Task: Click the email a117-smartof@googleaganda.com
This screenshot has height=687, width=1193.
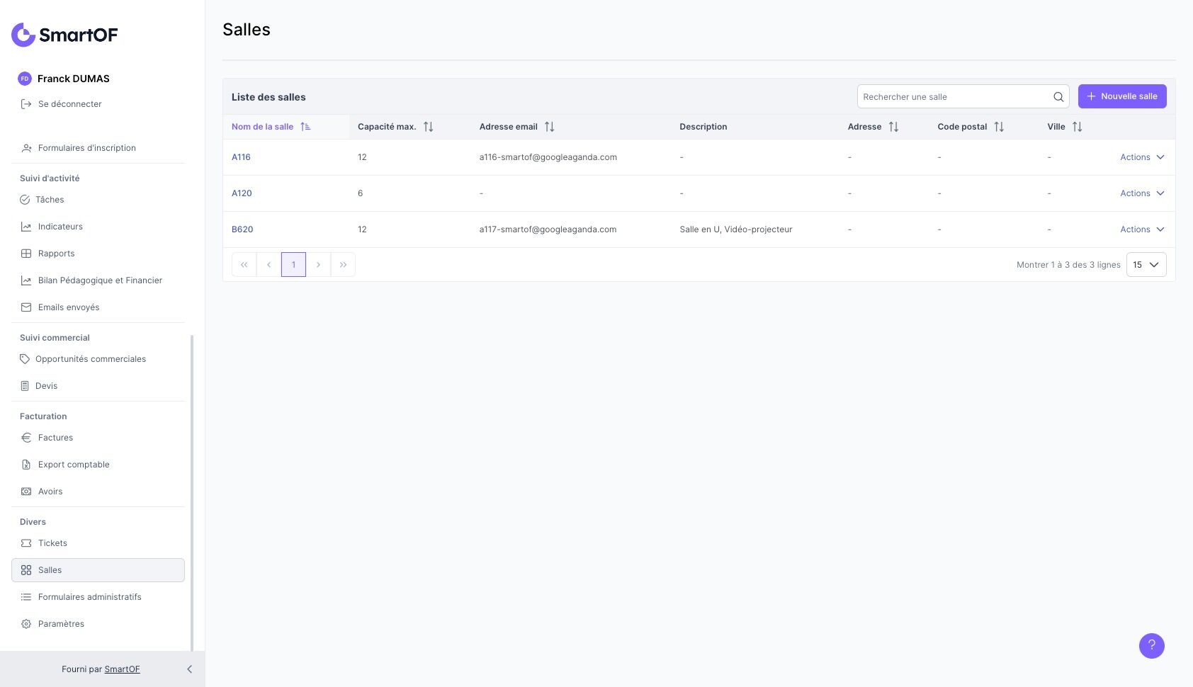Action: pos(548,229)
